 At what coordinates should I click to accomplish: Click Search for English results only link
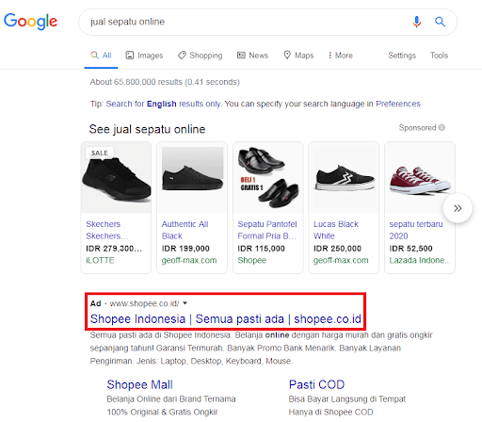coord(164,104)
